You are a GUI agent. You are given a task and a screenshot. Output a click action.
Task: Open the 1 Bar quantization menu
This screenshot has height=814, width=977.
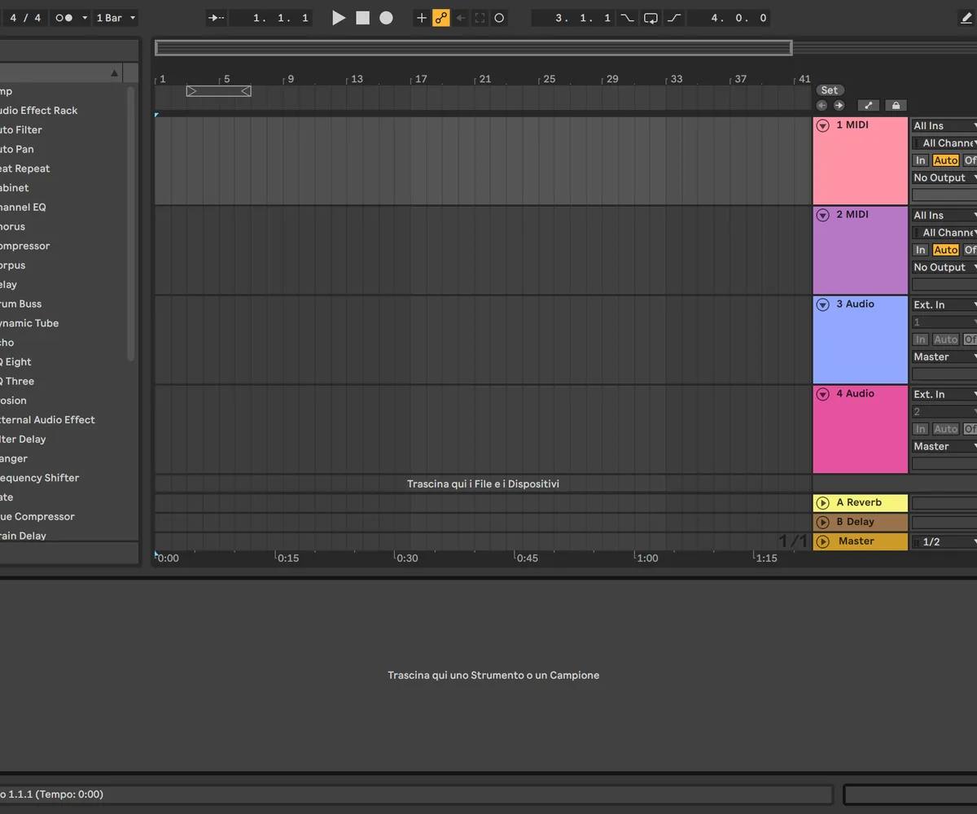116,18
